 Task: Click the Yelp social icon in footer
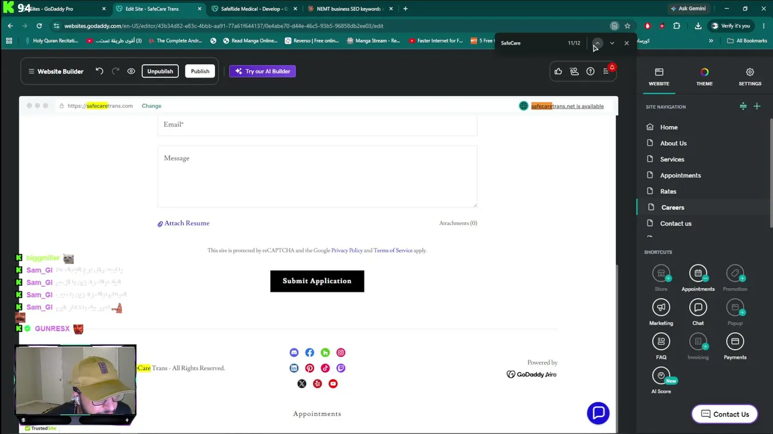[318, 384]
